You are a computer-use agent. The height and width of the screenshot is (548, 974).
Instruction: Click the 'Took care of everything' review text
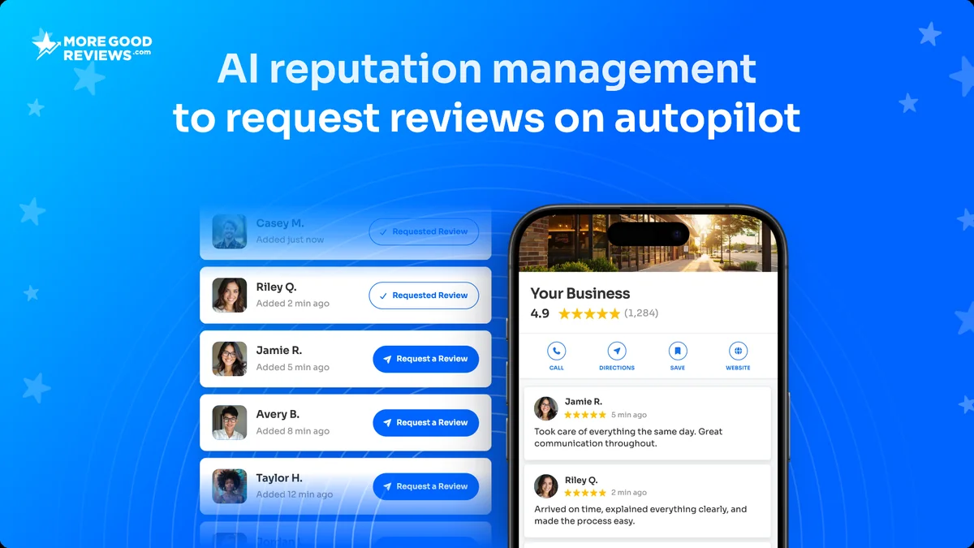pyautogui.click(x=628, y=438)
